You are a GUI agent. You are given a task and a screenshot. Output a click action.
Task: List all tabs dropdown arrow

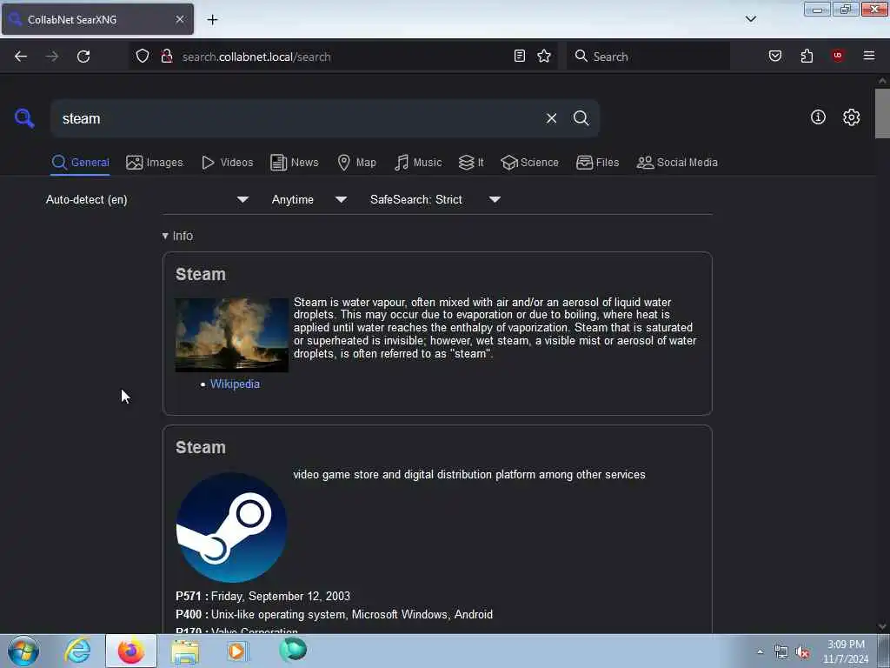tap(750, 19)
